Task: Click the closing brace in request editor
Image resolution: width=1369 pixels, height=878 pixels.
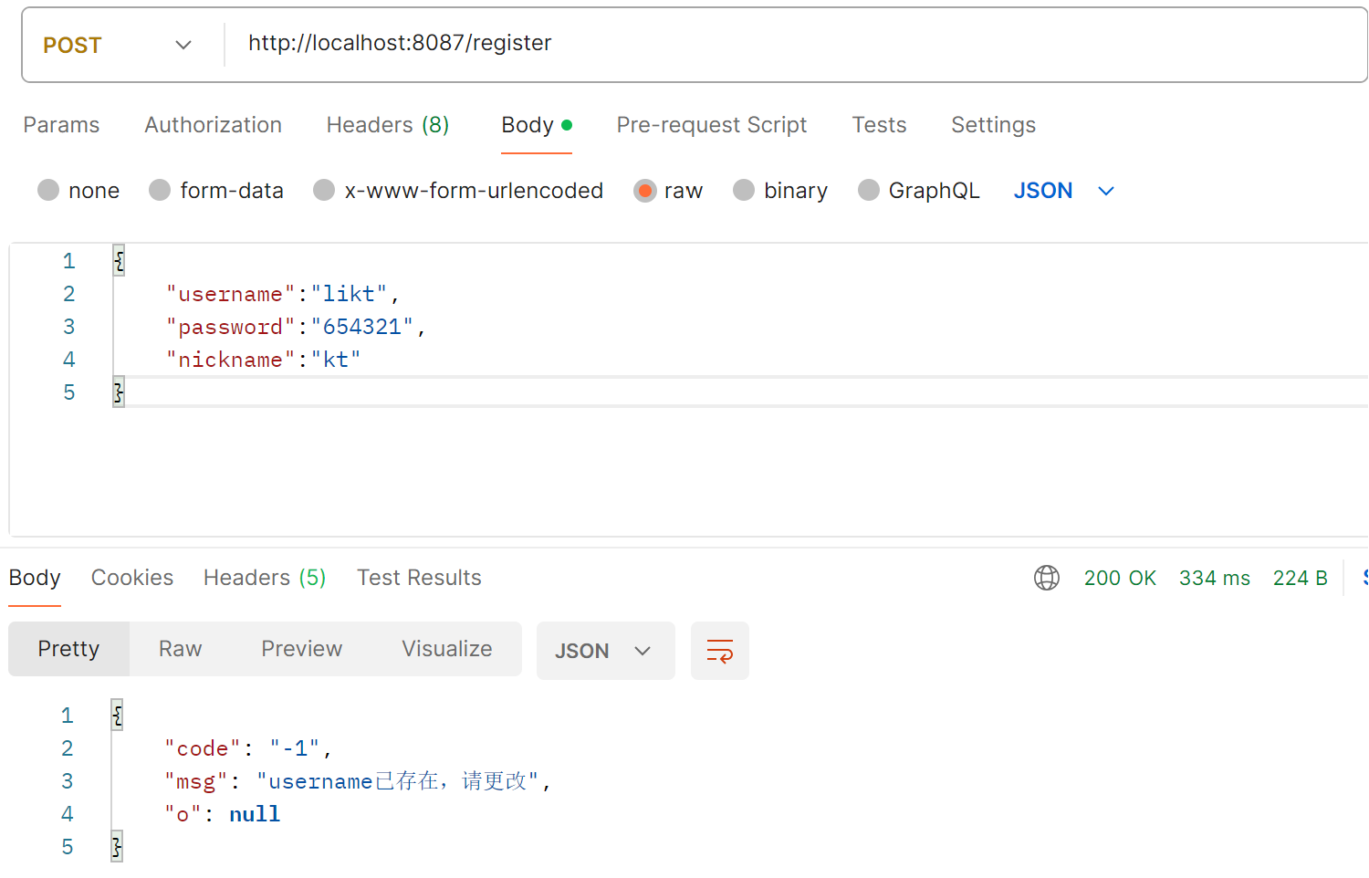Action: (119, 392)
